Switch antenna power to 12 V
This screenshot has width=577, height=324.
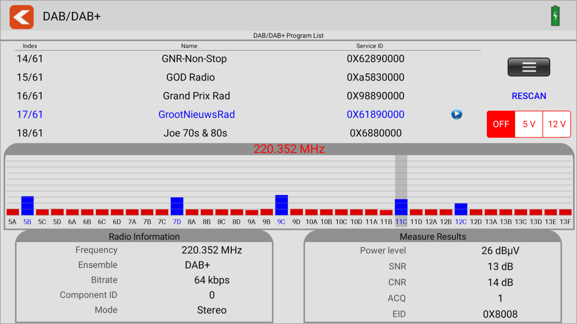(x=557, y=124)
